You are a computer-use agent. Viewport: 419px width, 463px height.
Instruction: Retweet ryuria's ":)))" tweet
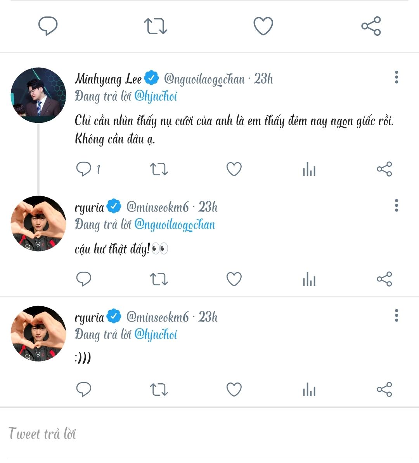(159, 389)
